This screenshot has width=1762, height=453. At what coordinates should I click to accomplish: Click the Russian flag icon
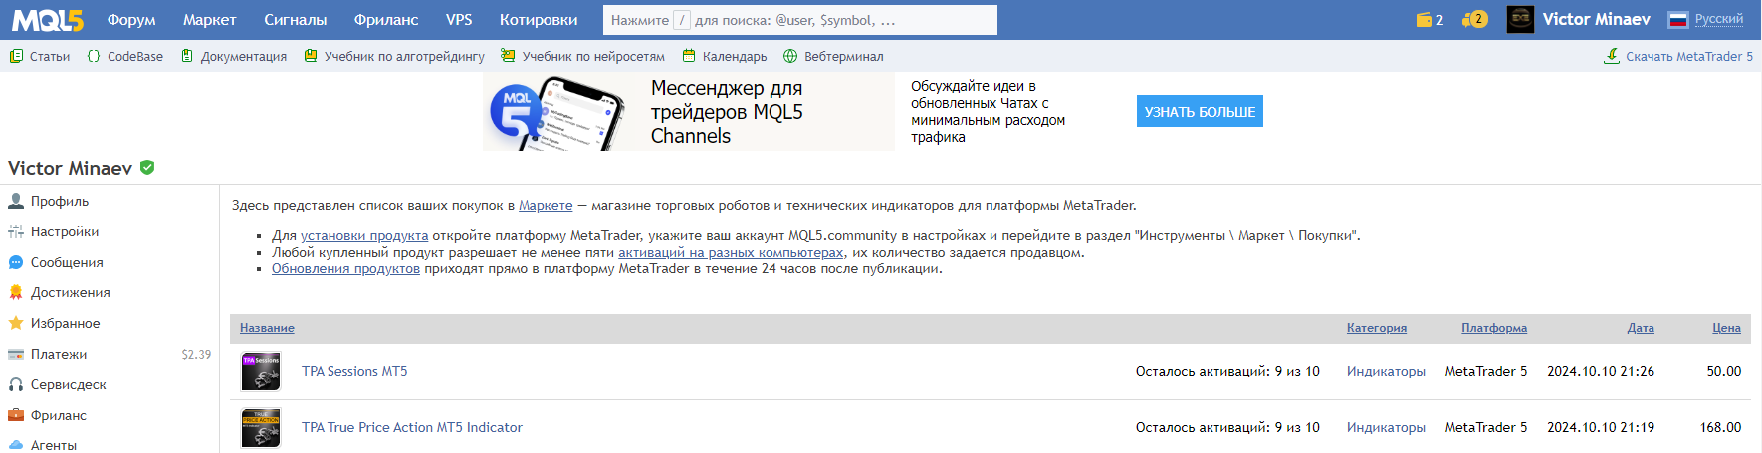1678,20
